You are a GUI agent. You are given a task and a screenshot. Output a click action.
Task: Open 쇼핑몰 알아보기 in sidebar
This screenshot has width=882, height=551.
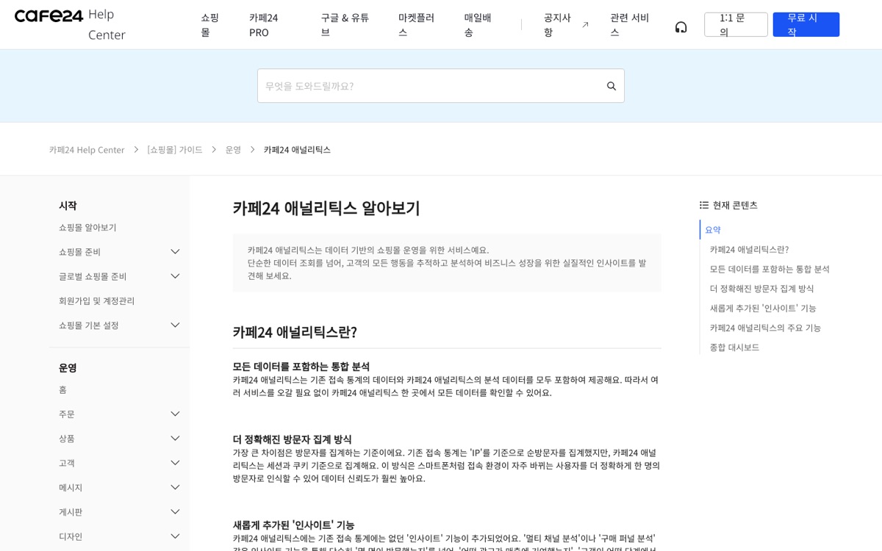coord(87,228)
